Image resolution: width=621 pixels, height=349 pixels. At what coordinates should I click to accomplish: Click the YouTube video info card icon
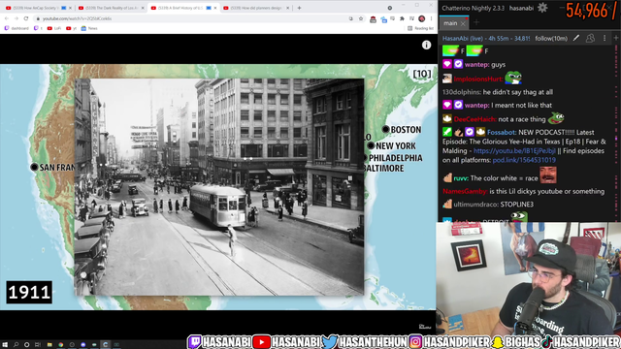click(x=426, y=46)
